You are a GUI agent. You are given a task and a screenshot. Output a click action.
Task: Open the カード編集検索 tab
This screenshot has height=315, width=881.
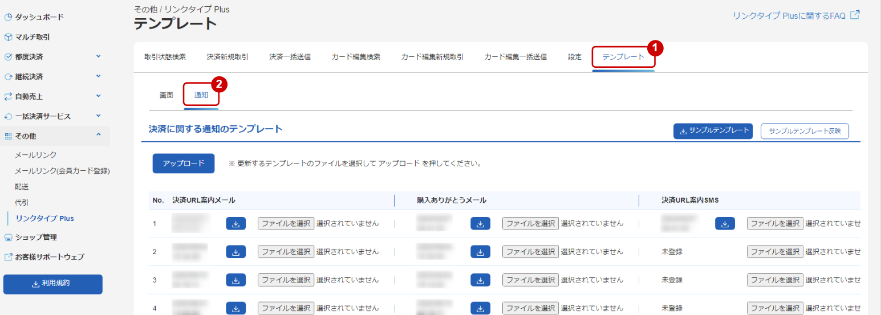[356, 57]
